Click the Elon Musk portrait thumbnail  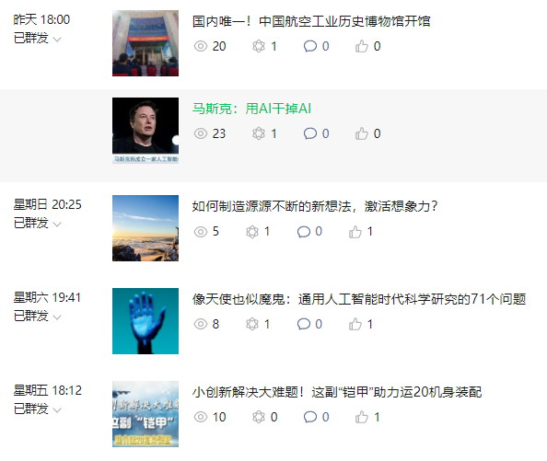point(145,131)
